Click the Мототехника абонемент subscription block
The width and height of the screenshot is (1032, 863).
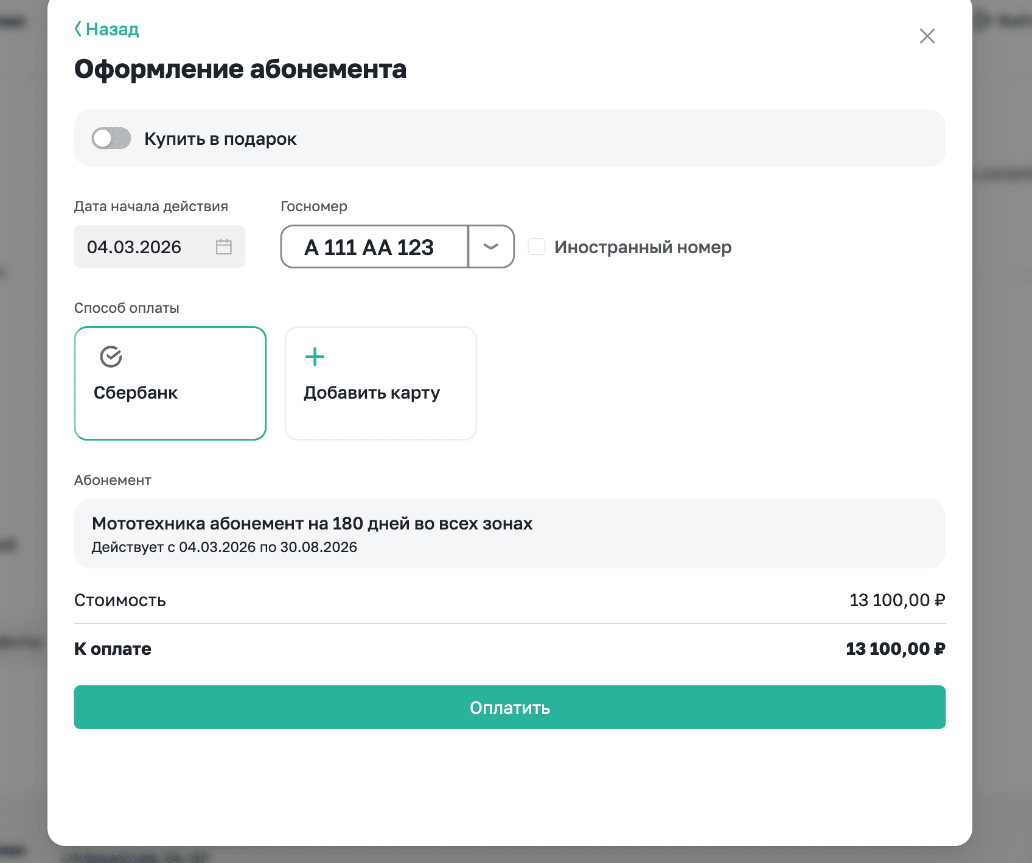(x=510, y=534)
